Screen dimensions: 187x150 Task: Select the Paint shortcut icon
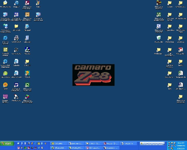click(38, 3)
